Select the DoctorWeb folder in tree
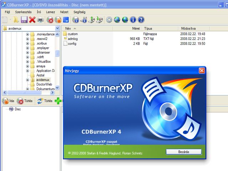Image resolution: width=228 pixels, height=171 pixels. pos(44,84)
